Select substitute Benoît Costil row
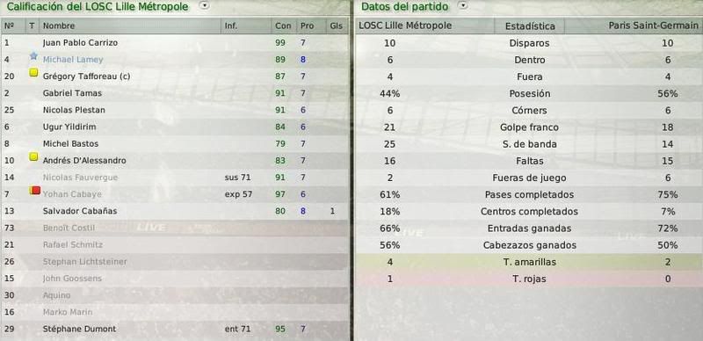This screenshot has width=703, height=341. (x=175, y=228)
